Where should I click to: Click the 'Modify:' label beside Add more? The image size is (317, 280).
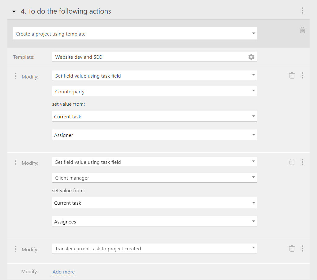(29, 272)
